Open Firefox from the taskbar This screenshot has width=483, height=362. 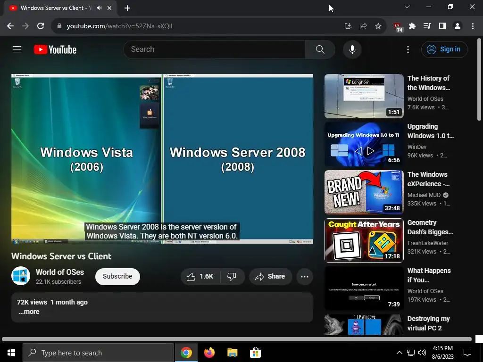click(x=209, y=353)
